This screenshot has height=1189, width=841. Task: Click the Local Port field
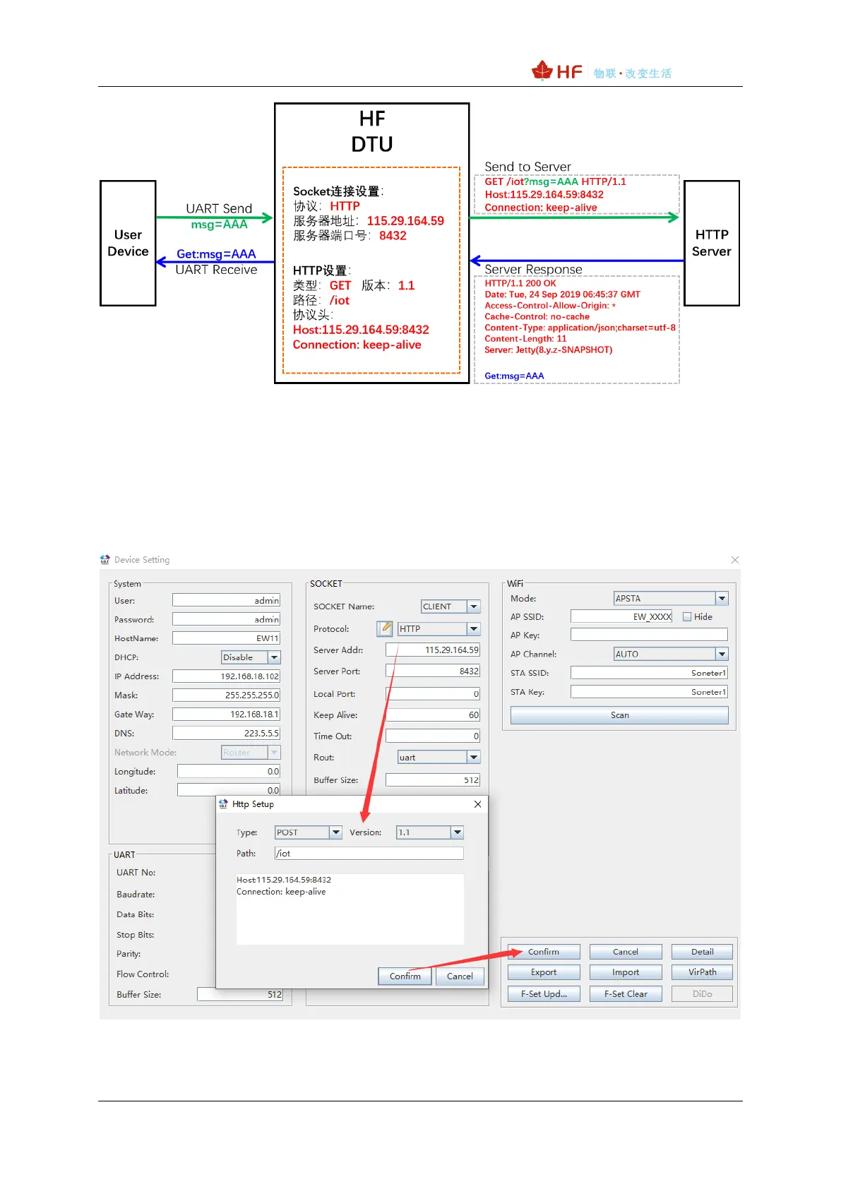click(x=433, y=694)
